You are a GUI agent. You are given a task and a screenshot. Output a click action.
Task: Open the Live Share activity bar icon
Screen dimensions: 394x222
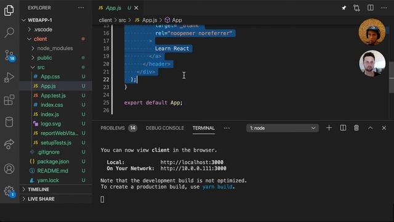(9, 144)
